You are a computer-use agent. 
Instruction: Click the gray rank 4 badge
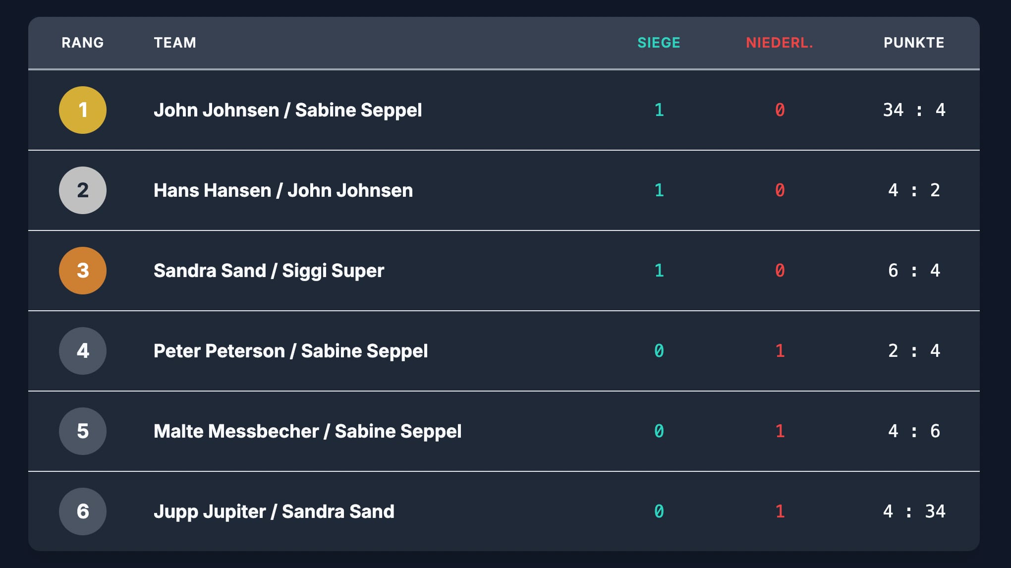click(83, 351)
